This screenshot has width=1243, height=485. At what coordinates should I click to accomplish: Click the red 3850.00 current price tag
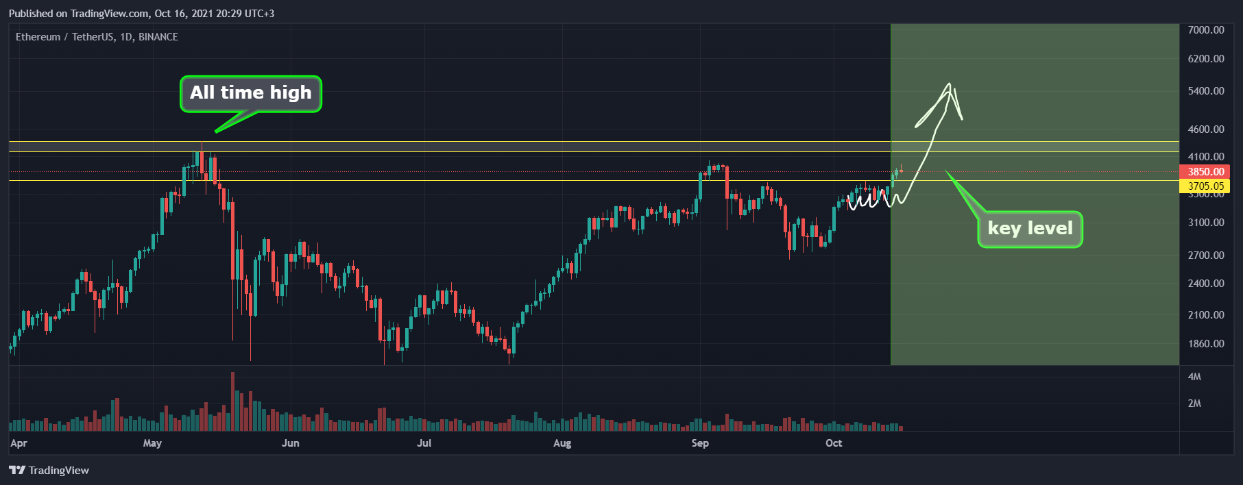coord(1205,172)
